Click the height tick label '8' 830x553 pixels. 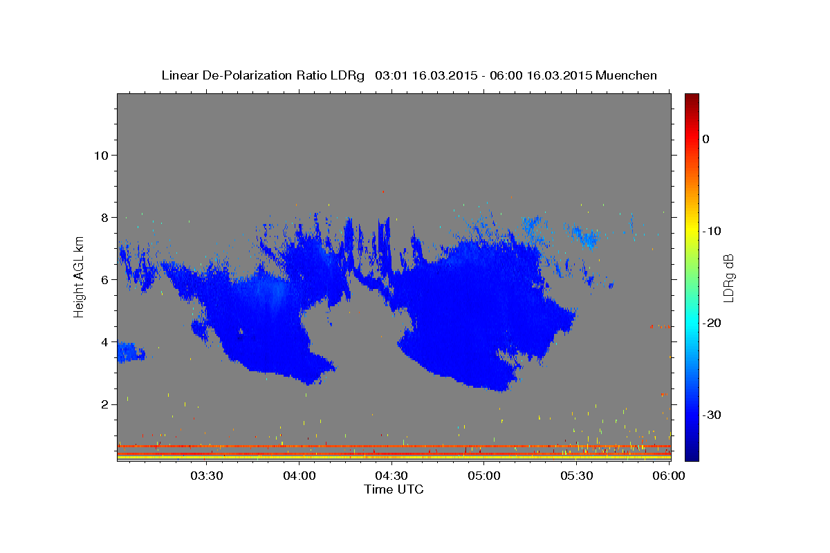(104, 217)
